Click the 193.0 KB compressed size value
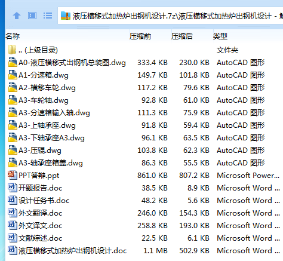Viewport: 283px width, 261px height. point(194,226)
